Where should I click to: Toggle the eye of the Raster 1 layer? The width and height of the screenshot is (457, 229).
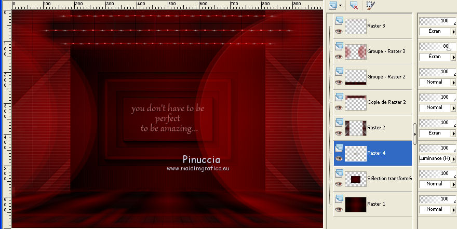tap(339, 209)
